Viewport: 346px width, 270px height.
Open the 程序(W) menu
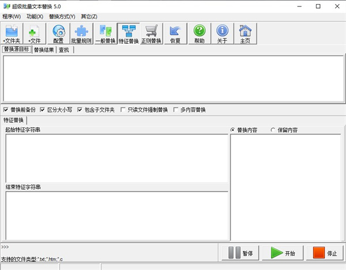[12, 17]
